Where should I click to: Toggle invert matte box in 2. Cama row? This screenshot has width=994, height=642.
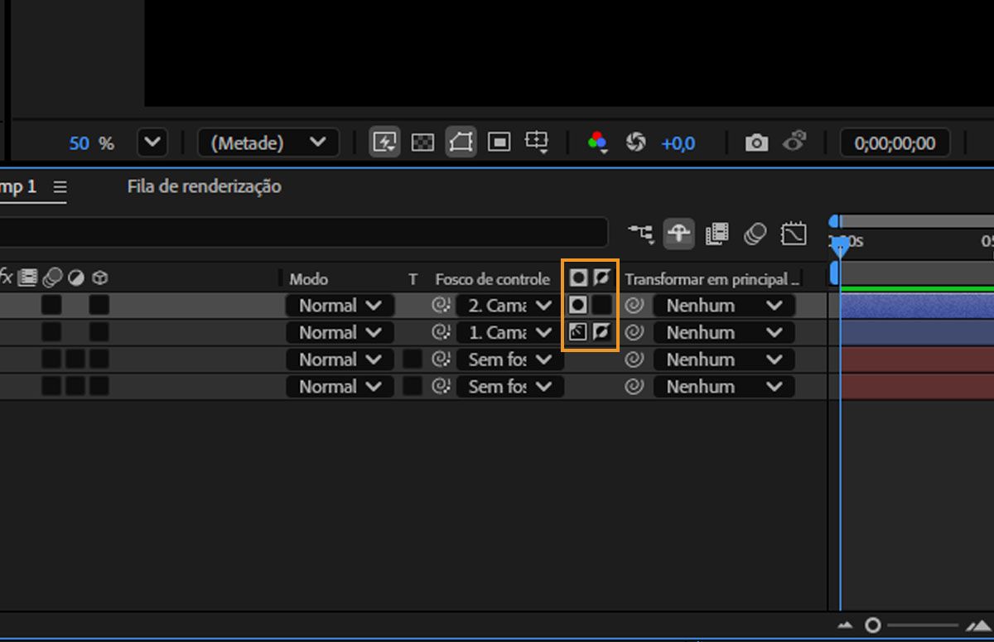601,306
